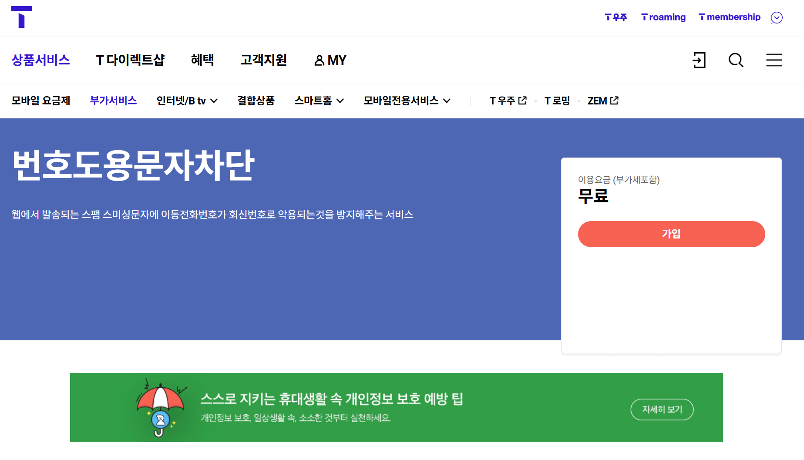The image size is (804, 460).
Task: Open ZEM via external link icon
Action: (615, 100)
